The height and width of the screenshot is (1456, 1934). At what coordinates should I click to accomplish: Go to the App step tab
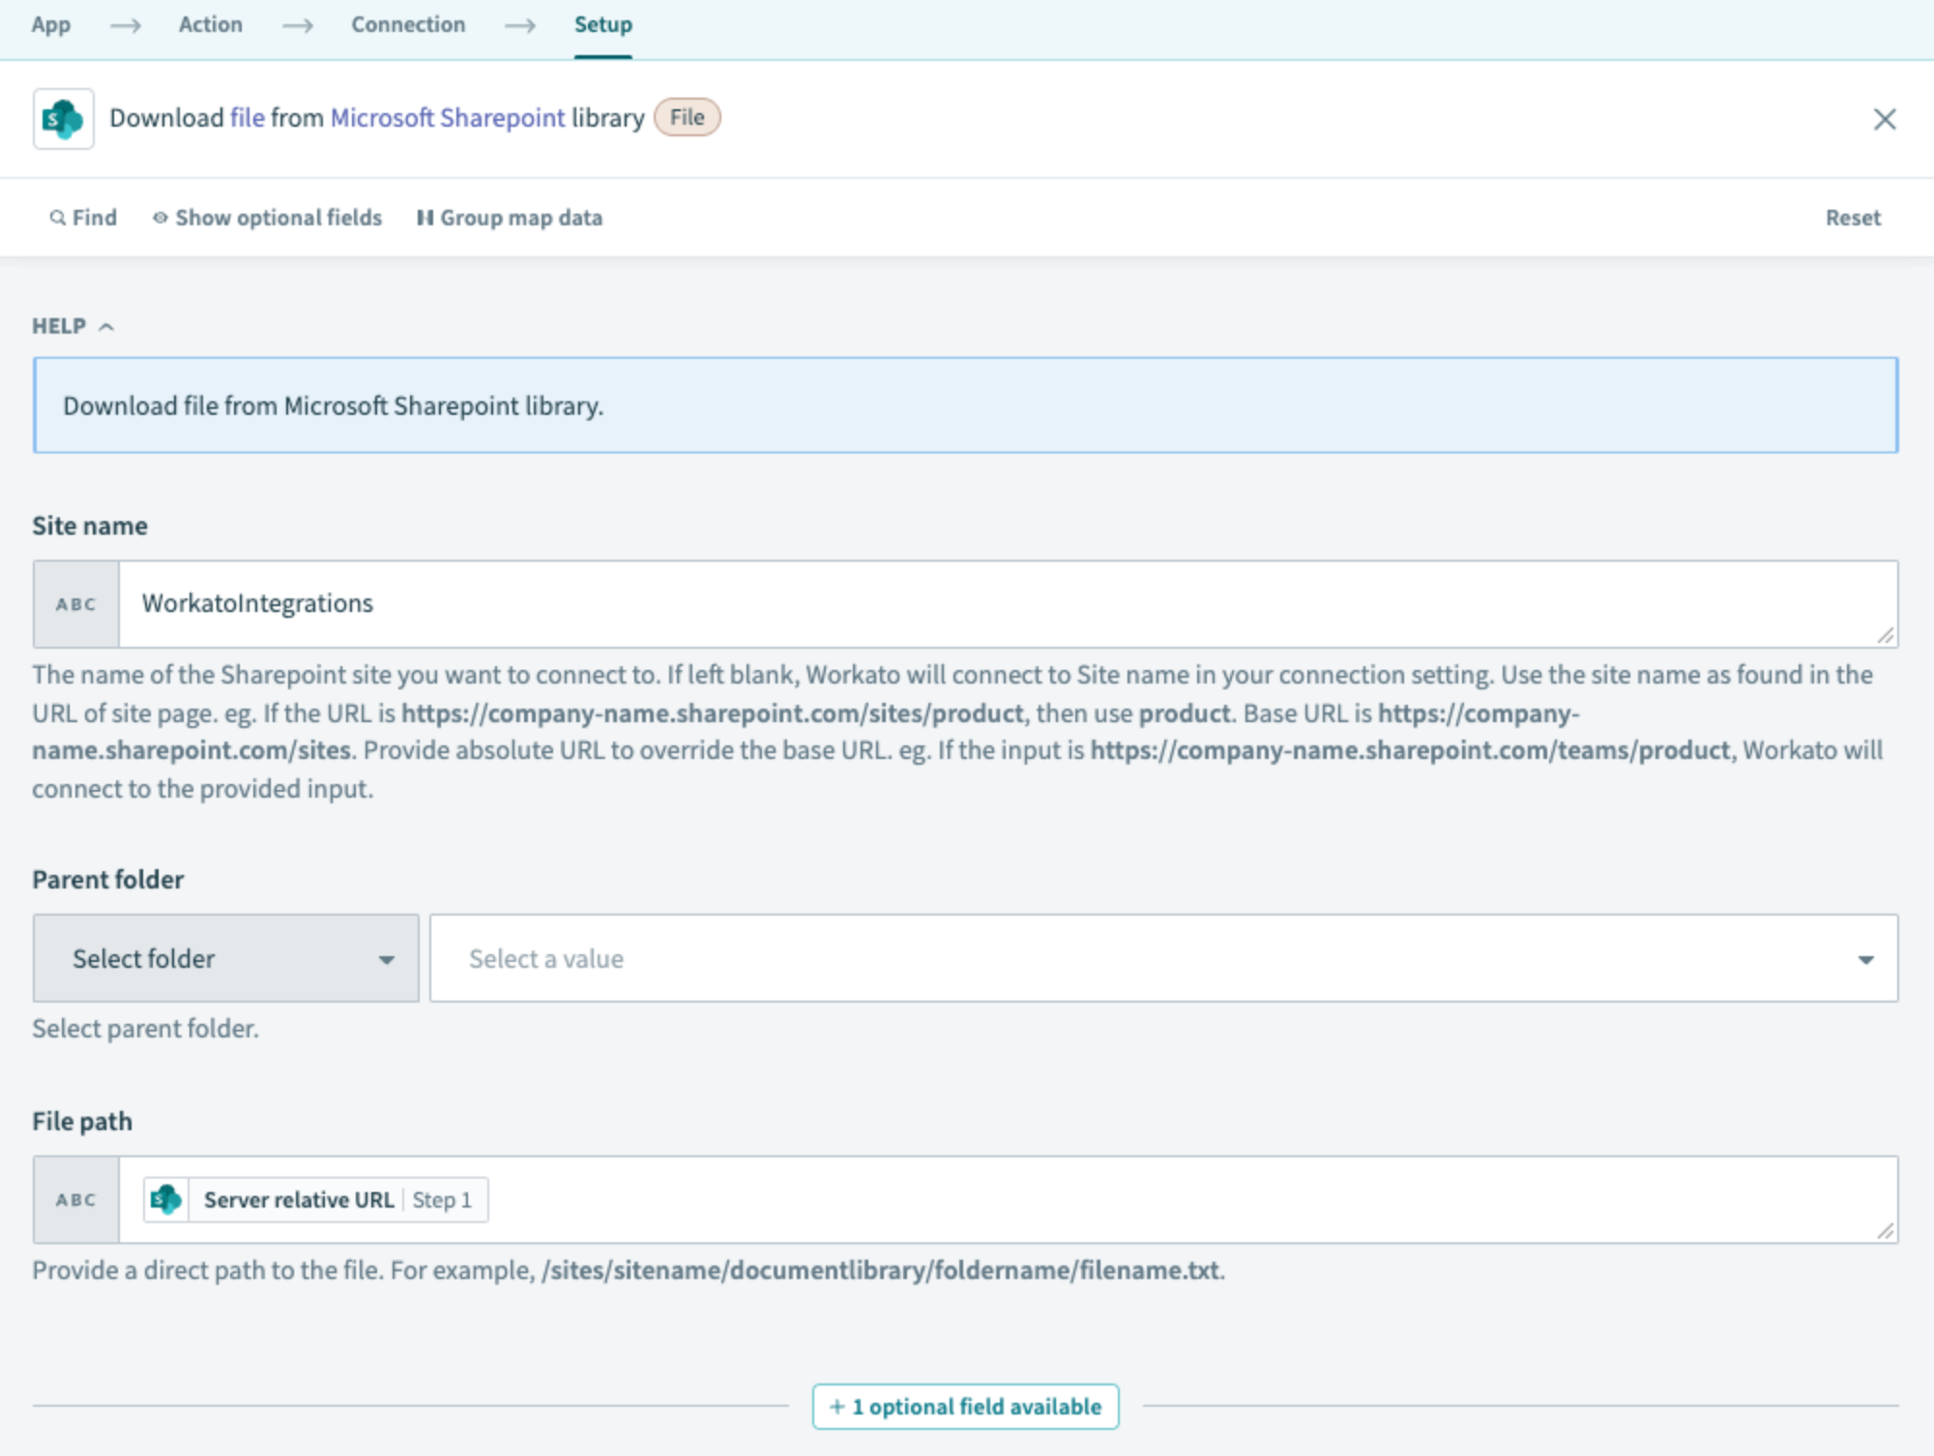tap(51, 25)
